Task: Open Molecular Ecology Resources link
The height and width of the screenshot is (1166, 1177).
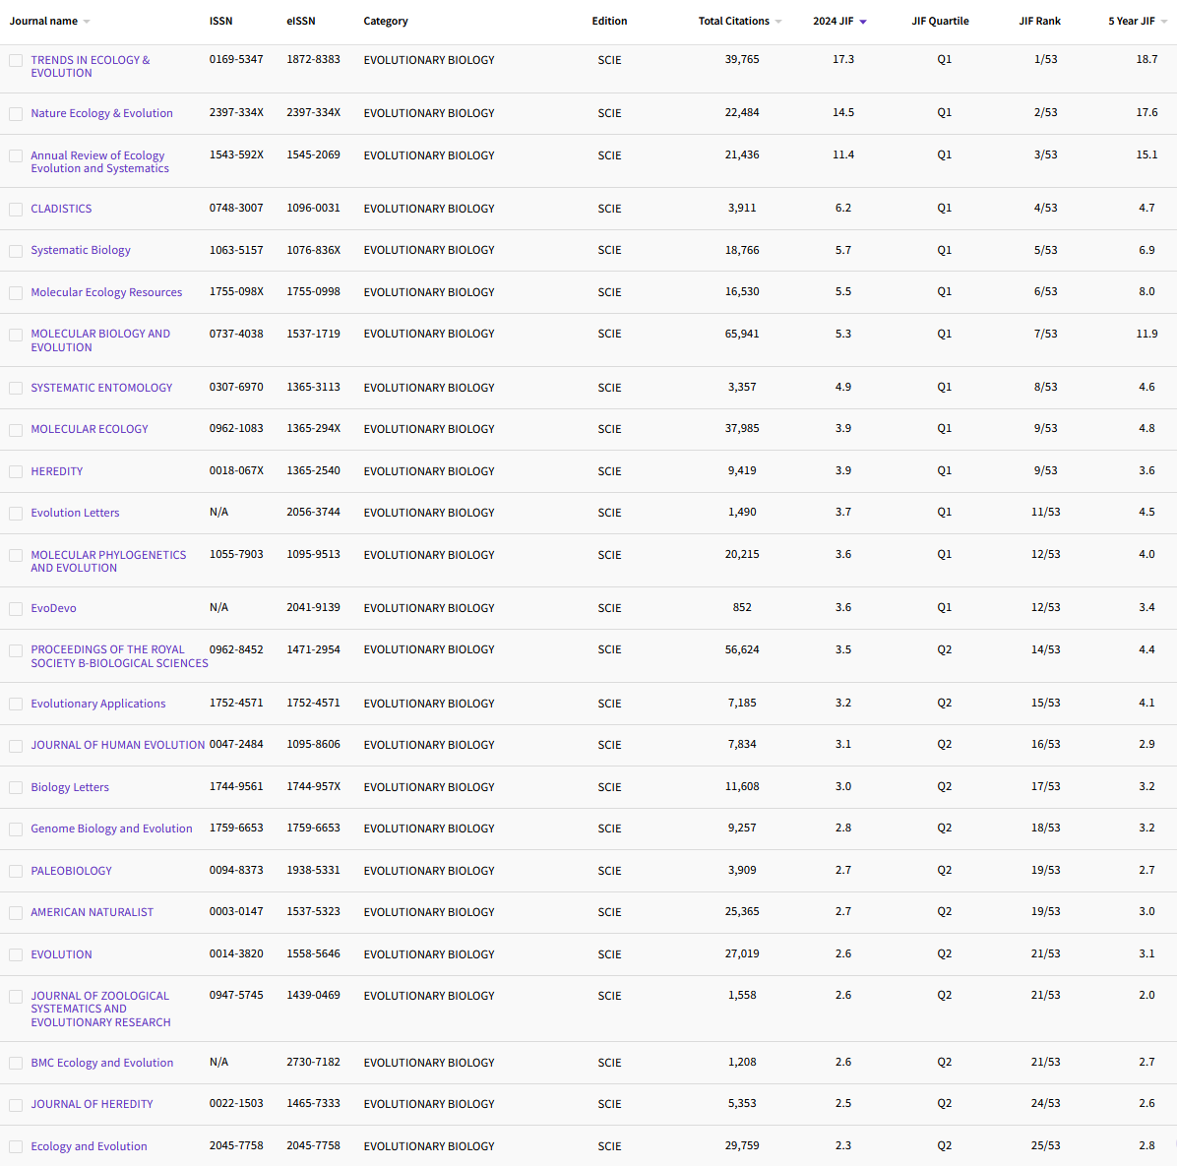Action: pyautogui.click(x=106, y=292)
